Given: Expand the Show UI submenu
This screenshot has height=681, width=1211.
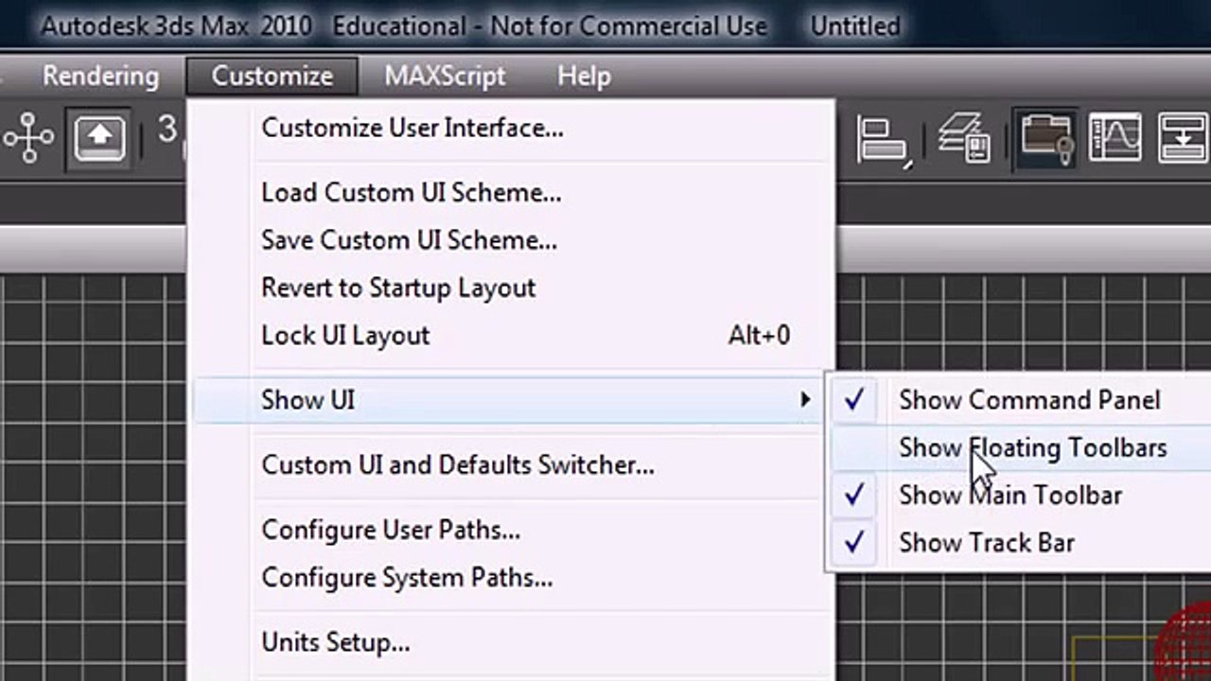Looking at the screenshot, I should [x=513, y=400].
